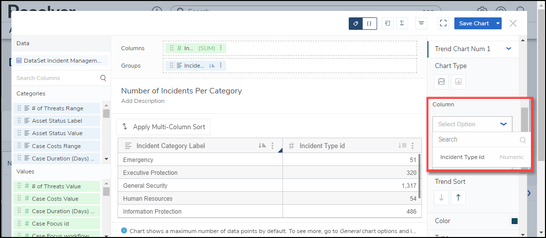
Task: Select the line trend chart type
Action: (441, 81)
